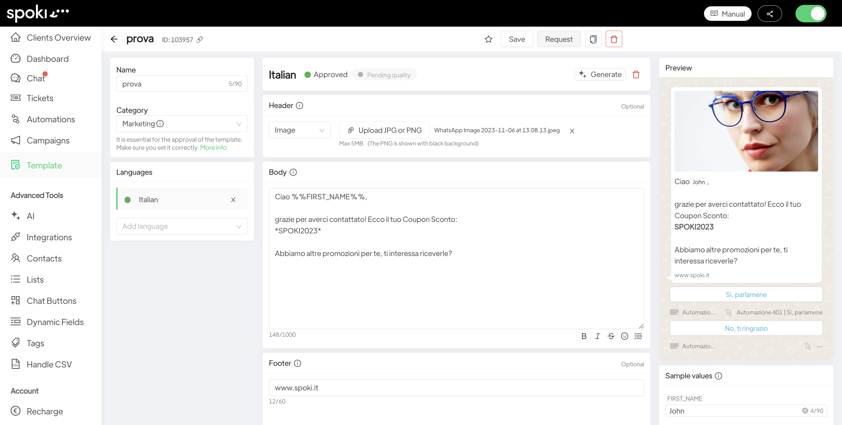Open Automations in the sidebar
Screen dimensions: 842x425
(51, 119)
